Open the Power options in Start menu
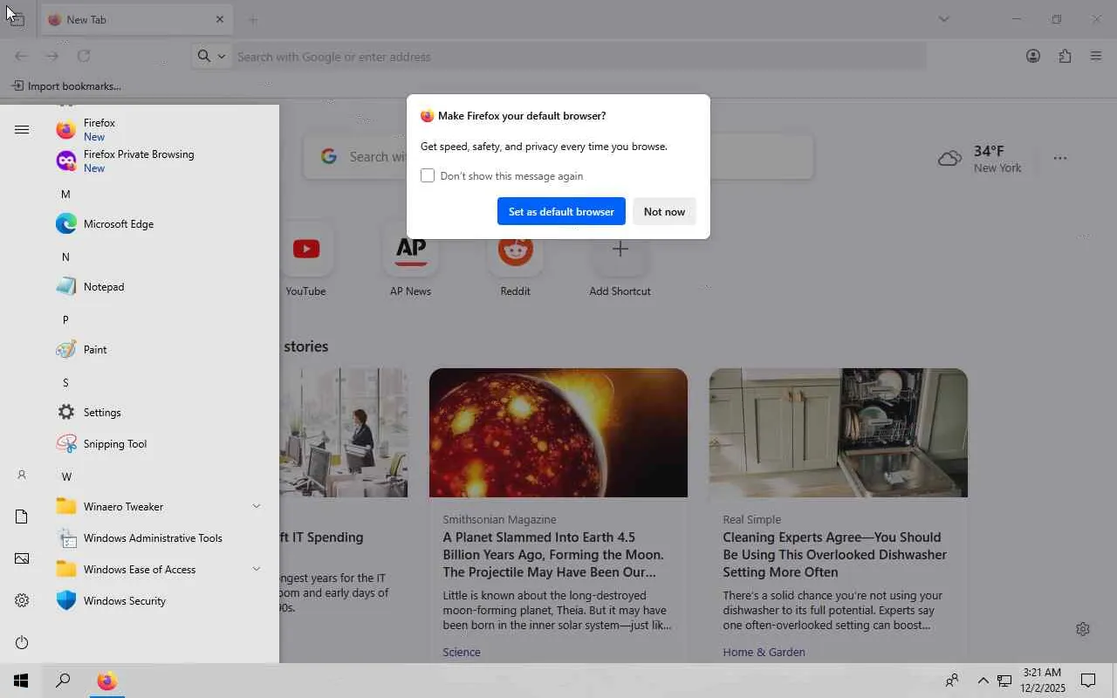The image size is (1117, 698). [22, 642]
